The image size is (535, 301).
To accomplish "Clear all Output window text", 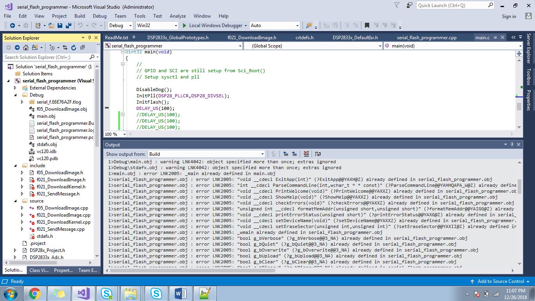I will coord(306,154).
